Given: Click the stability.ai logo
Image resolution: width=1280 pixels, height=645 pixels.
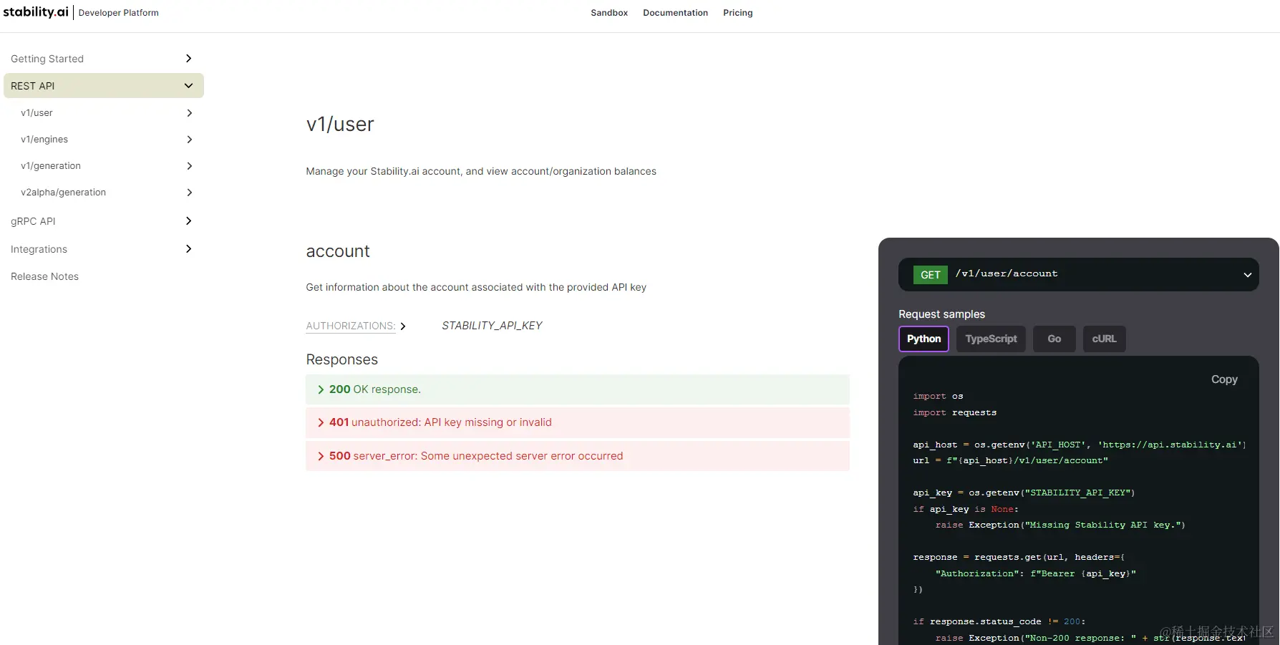Looking at the screenshot, I should point(36,12).
